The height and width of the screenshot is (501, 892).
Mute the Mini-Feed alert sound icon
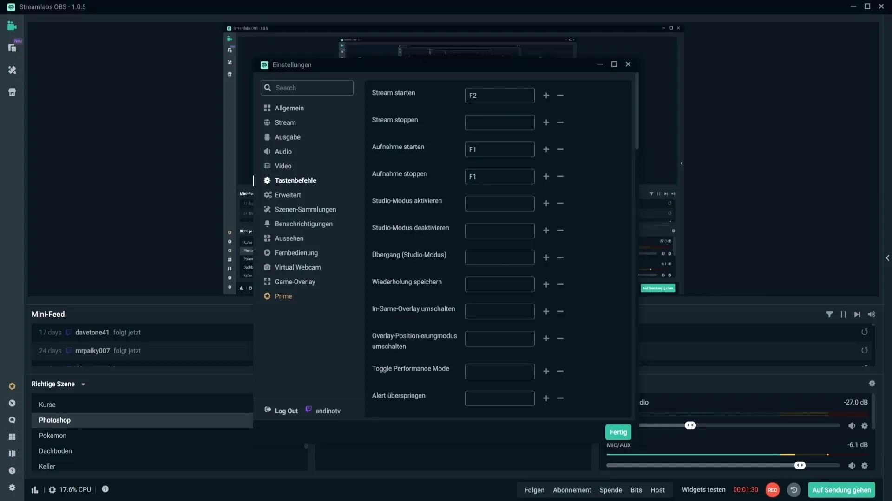coord(872,315)
